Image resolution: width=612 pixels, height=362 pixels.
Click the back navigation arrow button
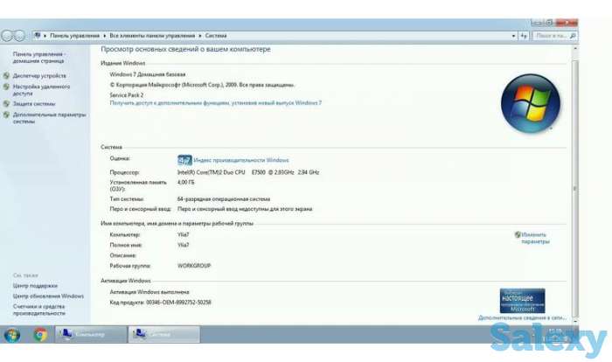pos(7,36)
